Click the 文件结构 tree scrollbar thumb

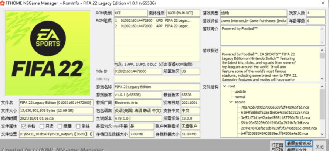pos(322,104)
